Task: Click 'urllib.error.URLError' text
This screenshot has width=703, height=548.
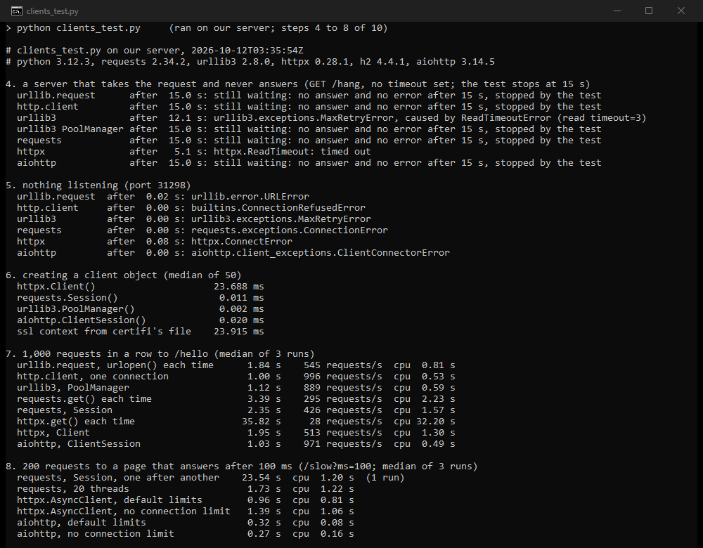Action: [x=250, y=196]
